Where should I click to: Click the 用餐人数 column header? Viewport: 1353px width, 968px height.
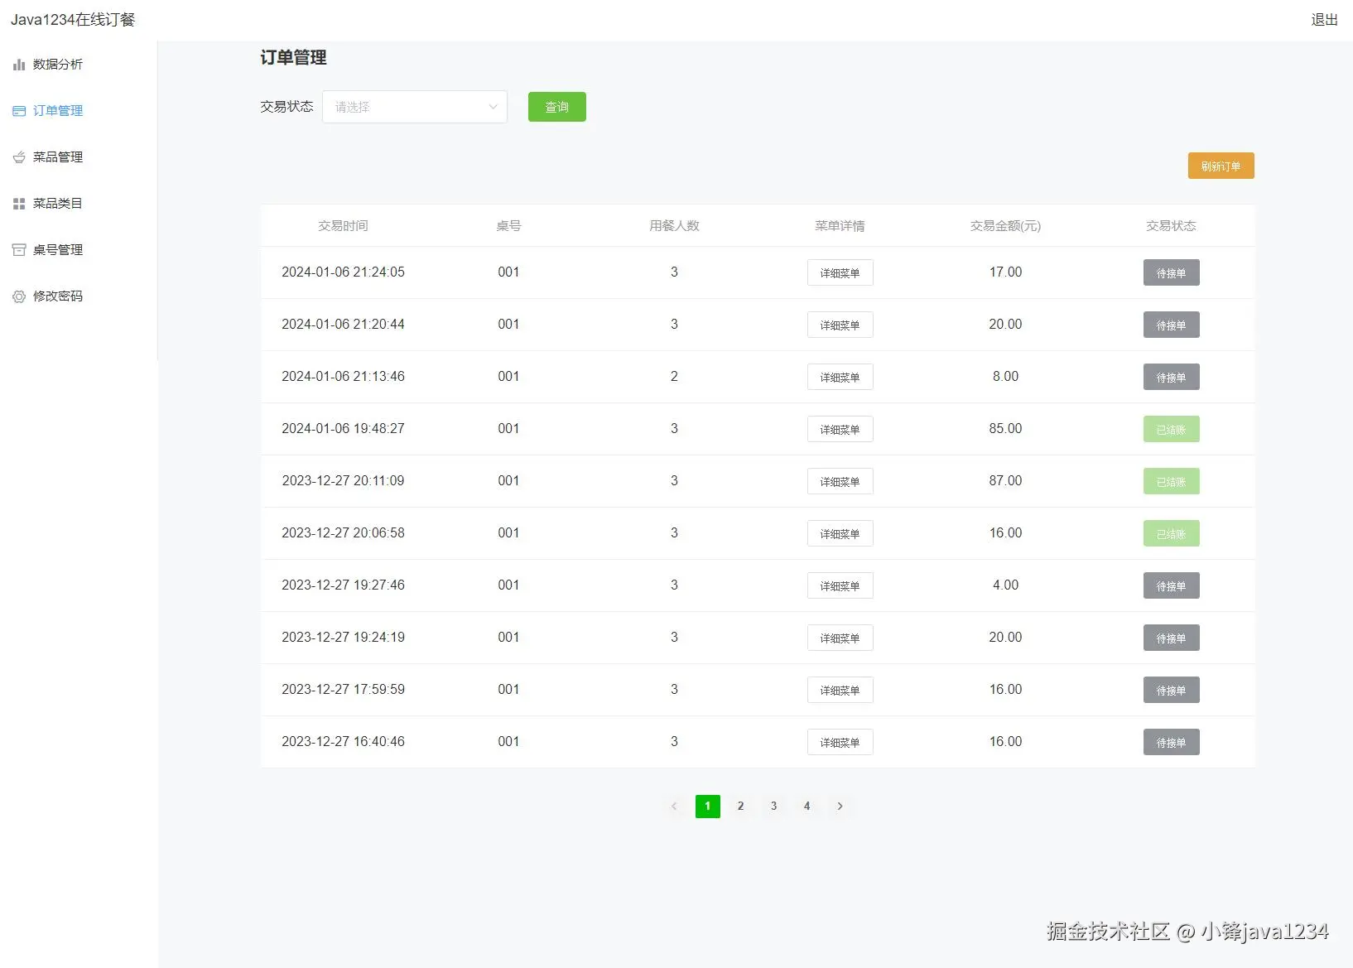click(674, 225)
